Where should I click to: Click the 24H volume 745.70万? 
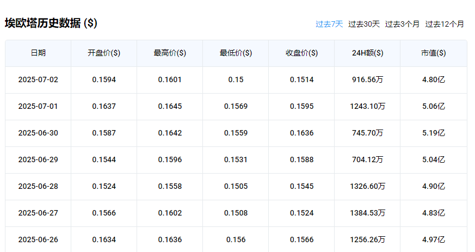367,133
